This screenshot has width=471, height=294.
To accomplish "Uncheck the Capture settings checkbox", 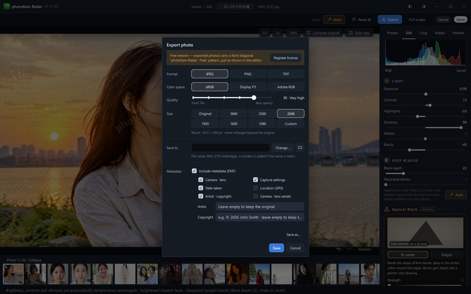I will point(256,180).
